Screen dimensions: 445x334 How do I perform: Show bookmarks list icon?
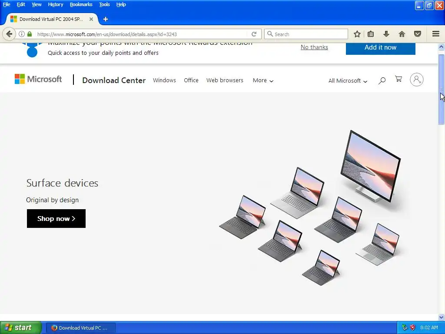(x=371, y=34)
